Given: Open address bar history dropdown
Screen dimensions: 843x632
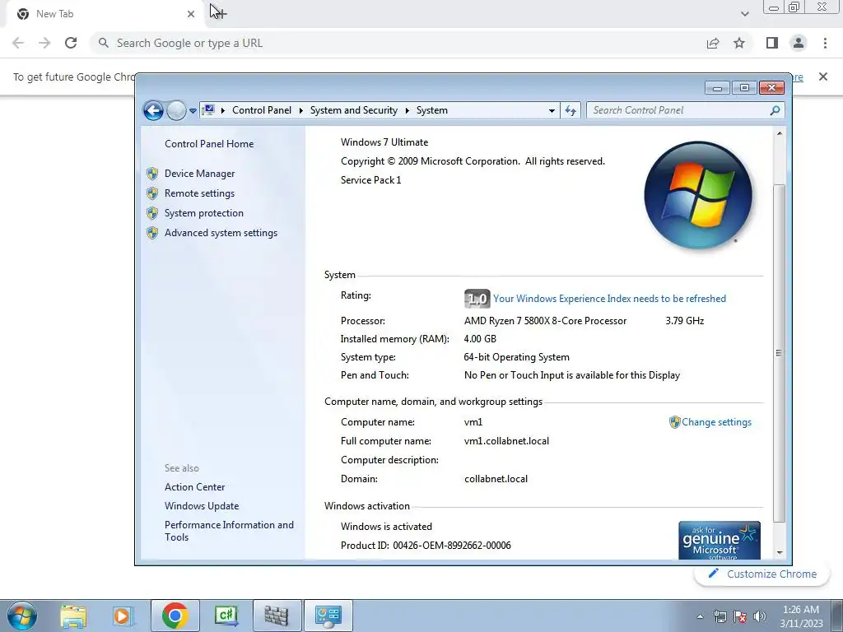Looking at the screenshot, I should 552,111.
